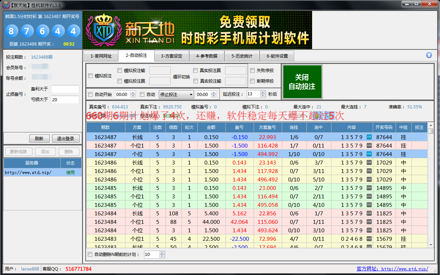Screen dimensions: 440x275
Task: Open content details for 1623484 个位 row
Action: pyautogui.click(x=369, y=230)
